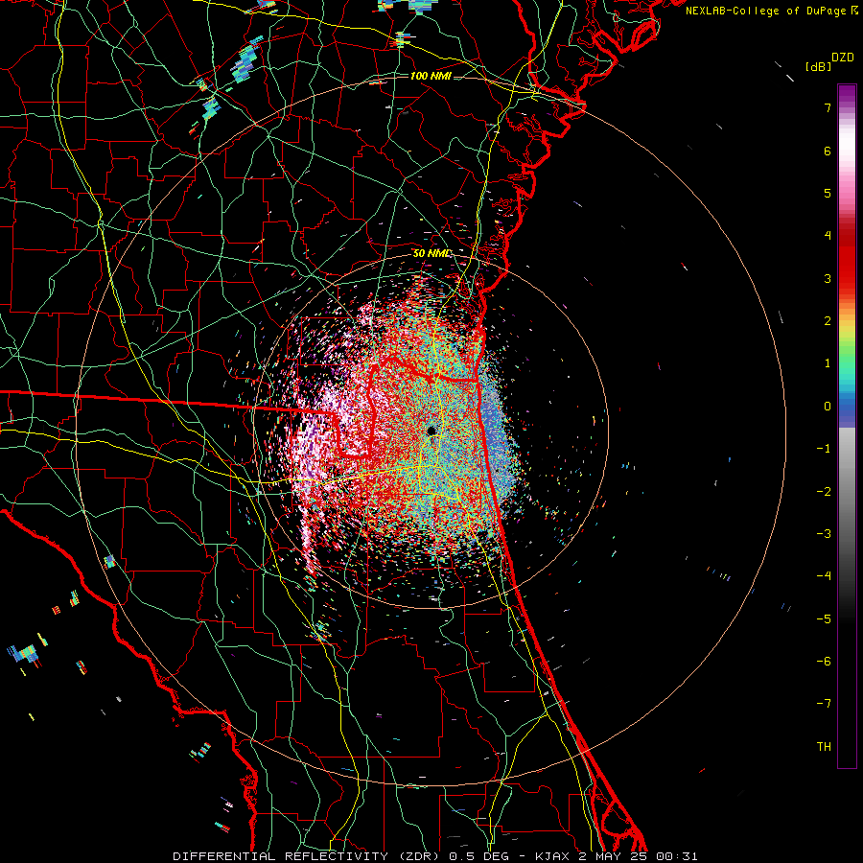
Task: Click the color scale value 0
Action: click(828, 407)
